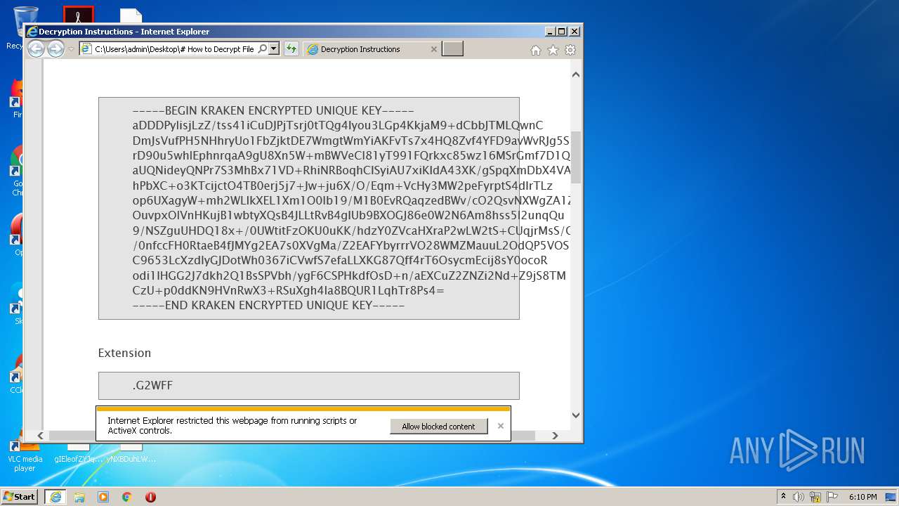Go forward with the browser Forward arrow
Screen dimensions: 899x506
point(55,48)
